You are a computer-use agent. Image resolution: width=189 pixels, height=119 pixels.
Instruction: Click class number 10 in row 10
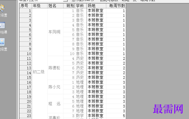pos(69,54)
